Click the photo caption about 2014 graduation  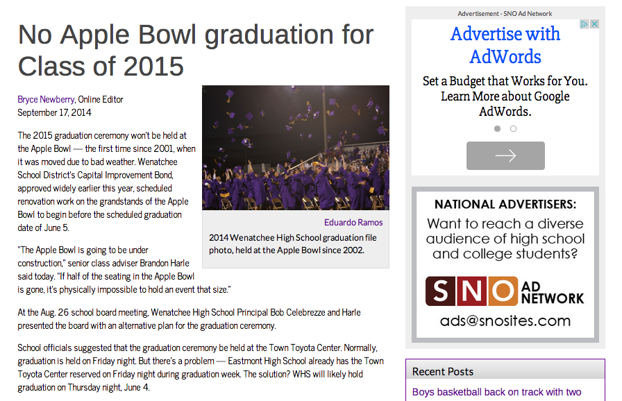tap(293, 244)
